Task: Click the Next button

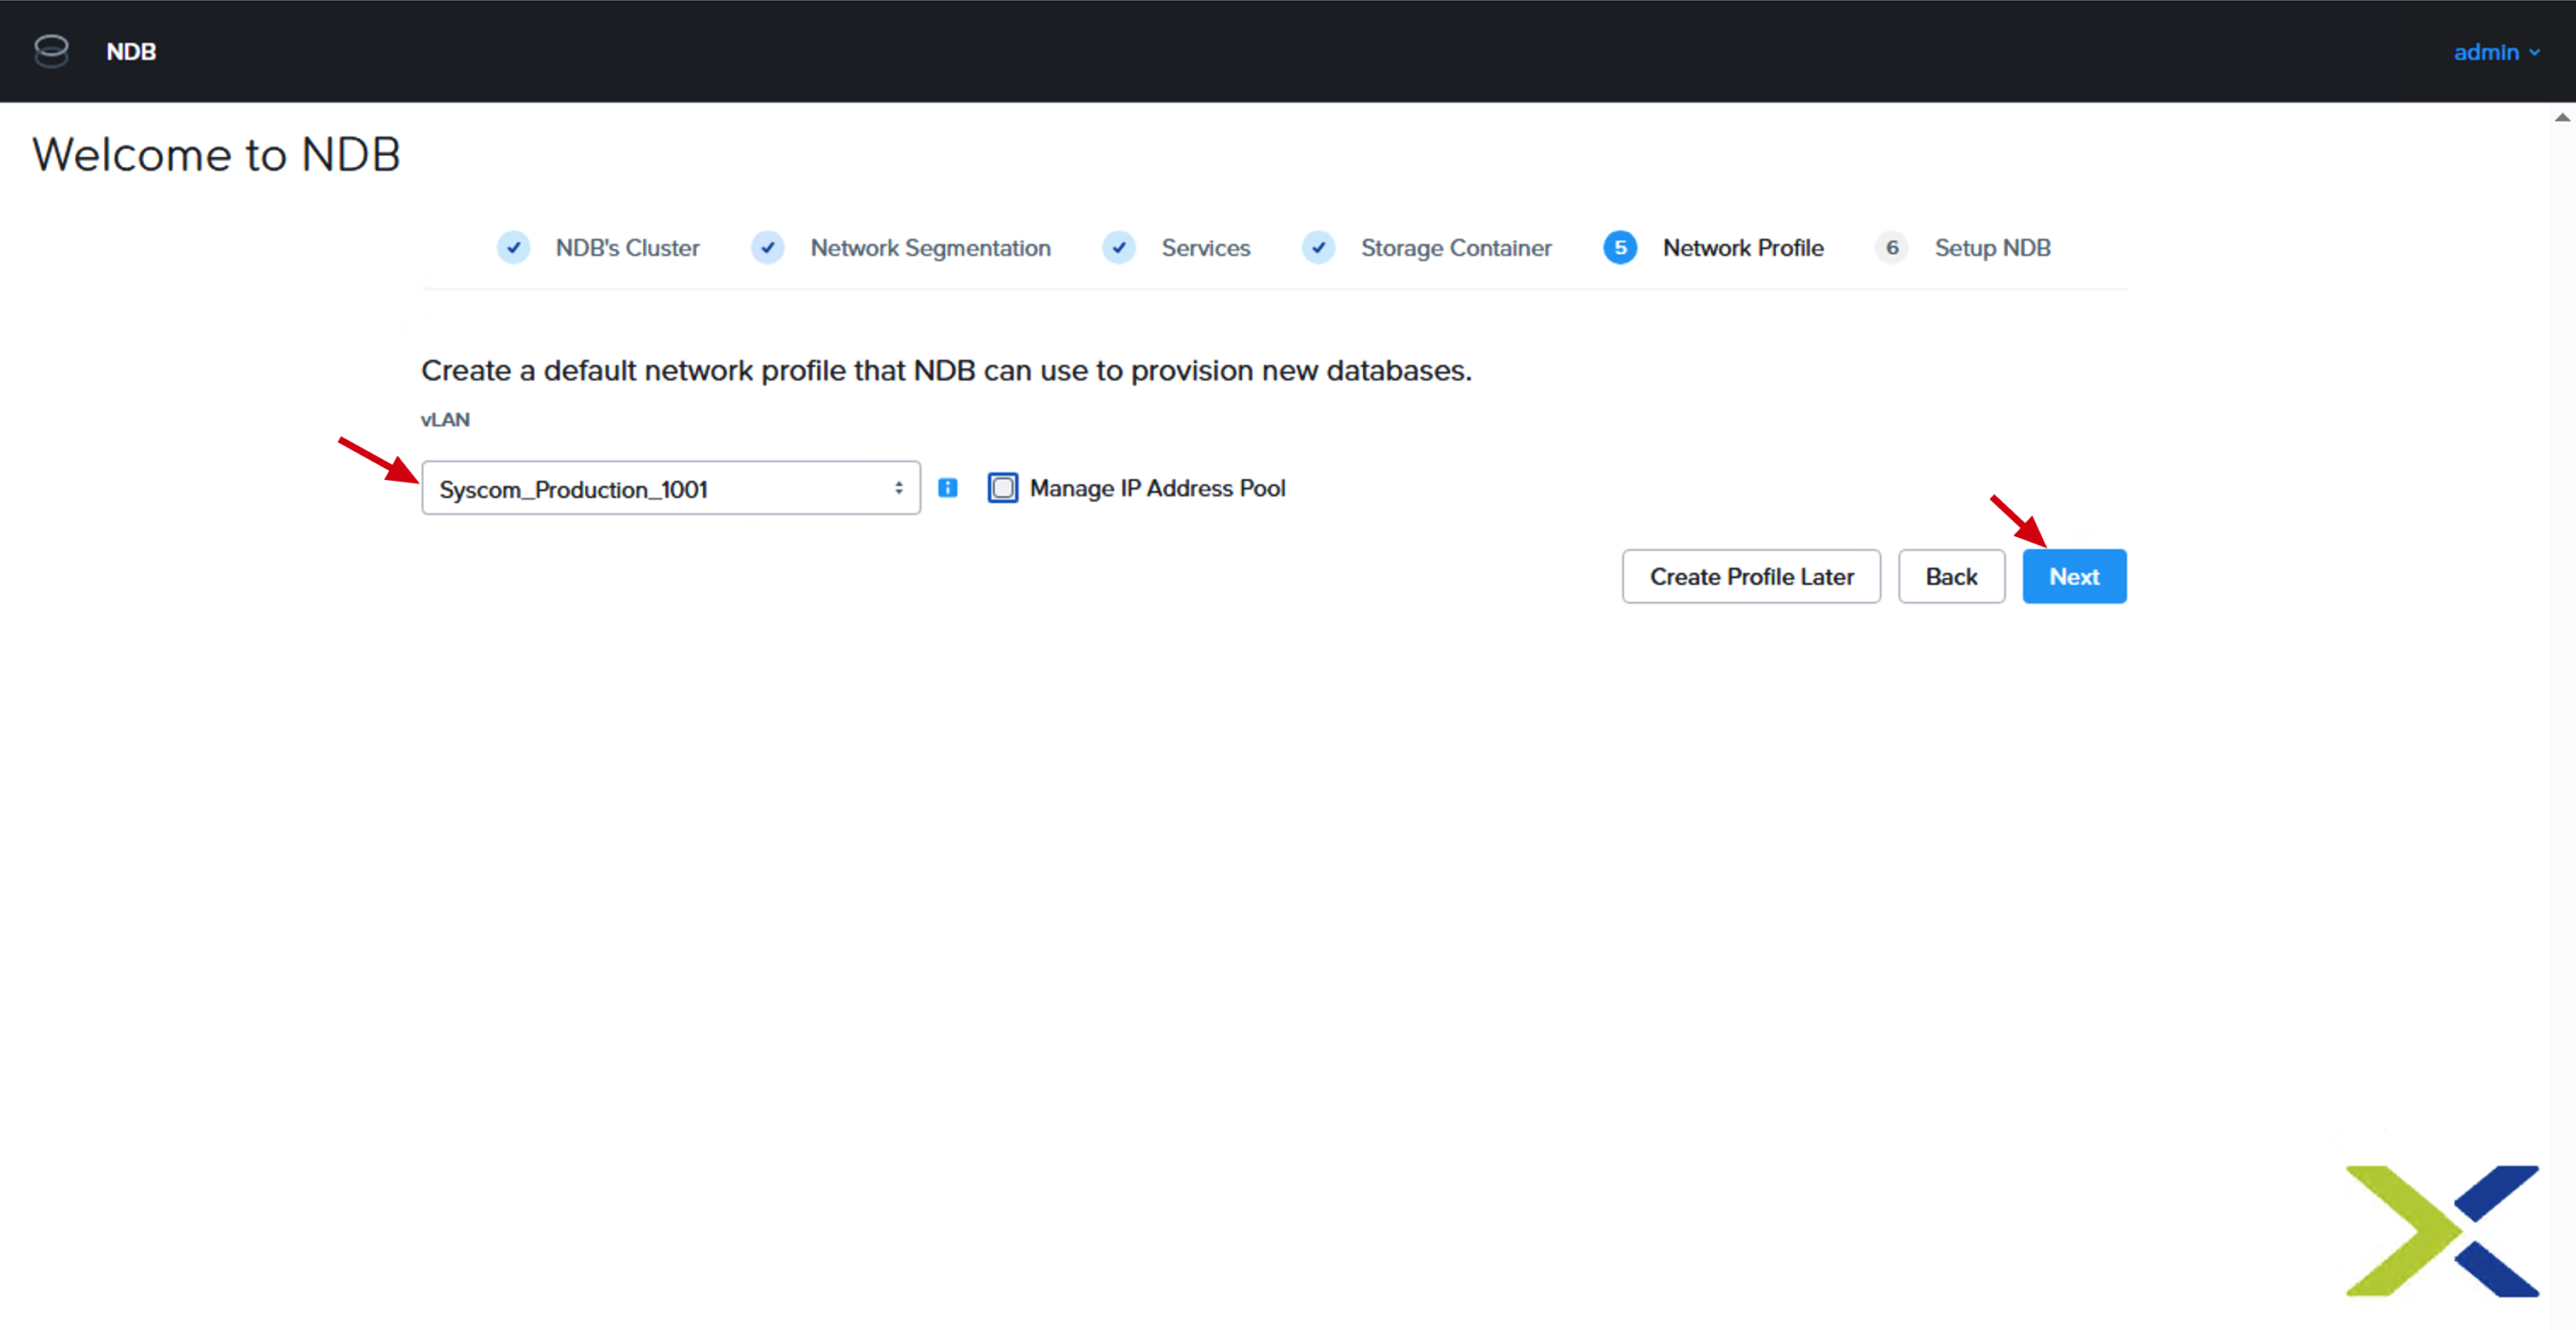Action: 2074,576
